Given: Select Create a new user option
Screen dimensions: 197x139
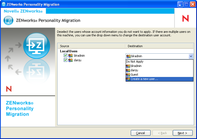Looking at the screenshot, I should pos(159,79).
